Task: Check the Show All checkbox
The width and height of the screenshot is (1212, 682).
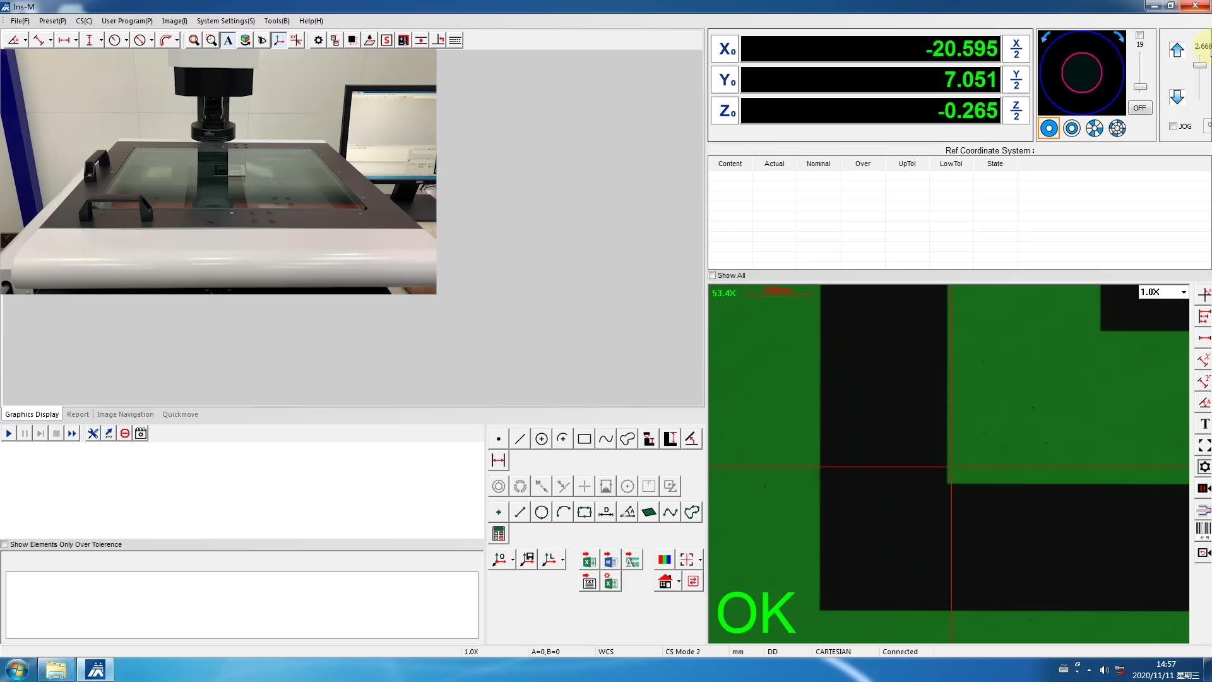Action: (x=712, y=275)
